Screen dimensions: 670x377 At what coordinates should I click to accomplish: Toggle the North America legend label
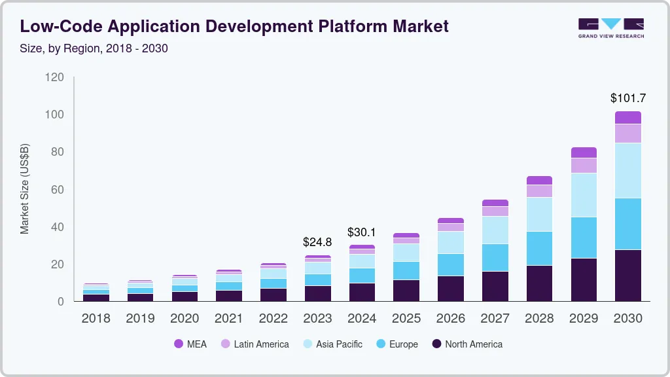point(474,344)
